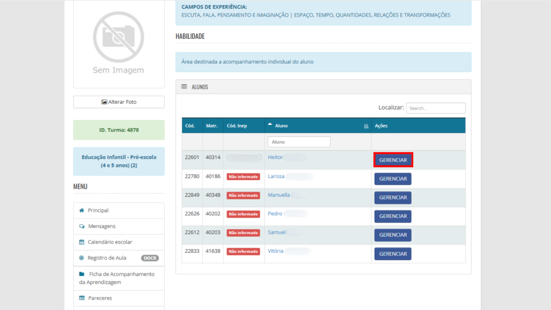Viewport: 551px width, 310px height.
Task: Toggle sort arrow on Aluno column
Action: point(270,125)
